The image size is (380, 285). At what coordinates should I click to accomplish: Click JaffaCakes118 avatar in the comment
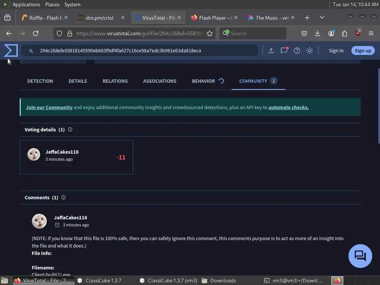[39, 221]
